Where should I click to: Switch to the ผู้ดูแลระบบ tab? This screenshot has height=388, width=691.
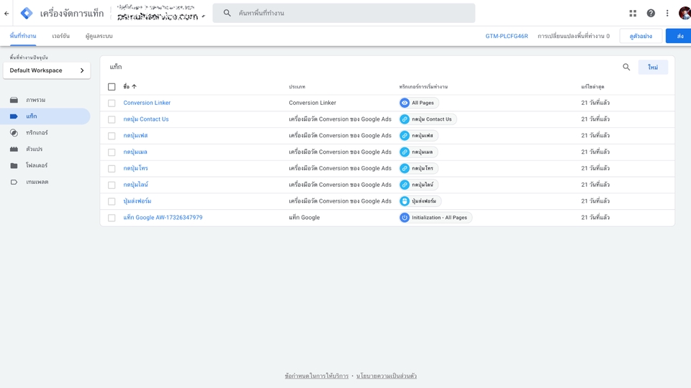[99, 36]
